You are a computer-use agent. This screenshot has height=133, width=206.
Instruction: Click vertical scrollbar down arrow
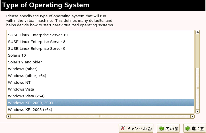197,111
